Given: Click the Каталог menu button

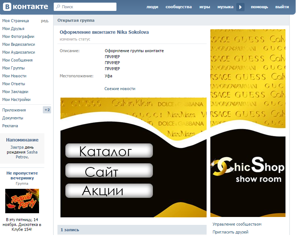Looking at the screenshot, I should coord(109,151).
